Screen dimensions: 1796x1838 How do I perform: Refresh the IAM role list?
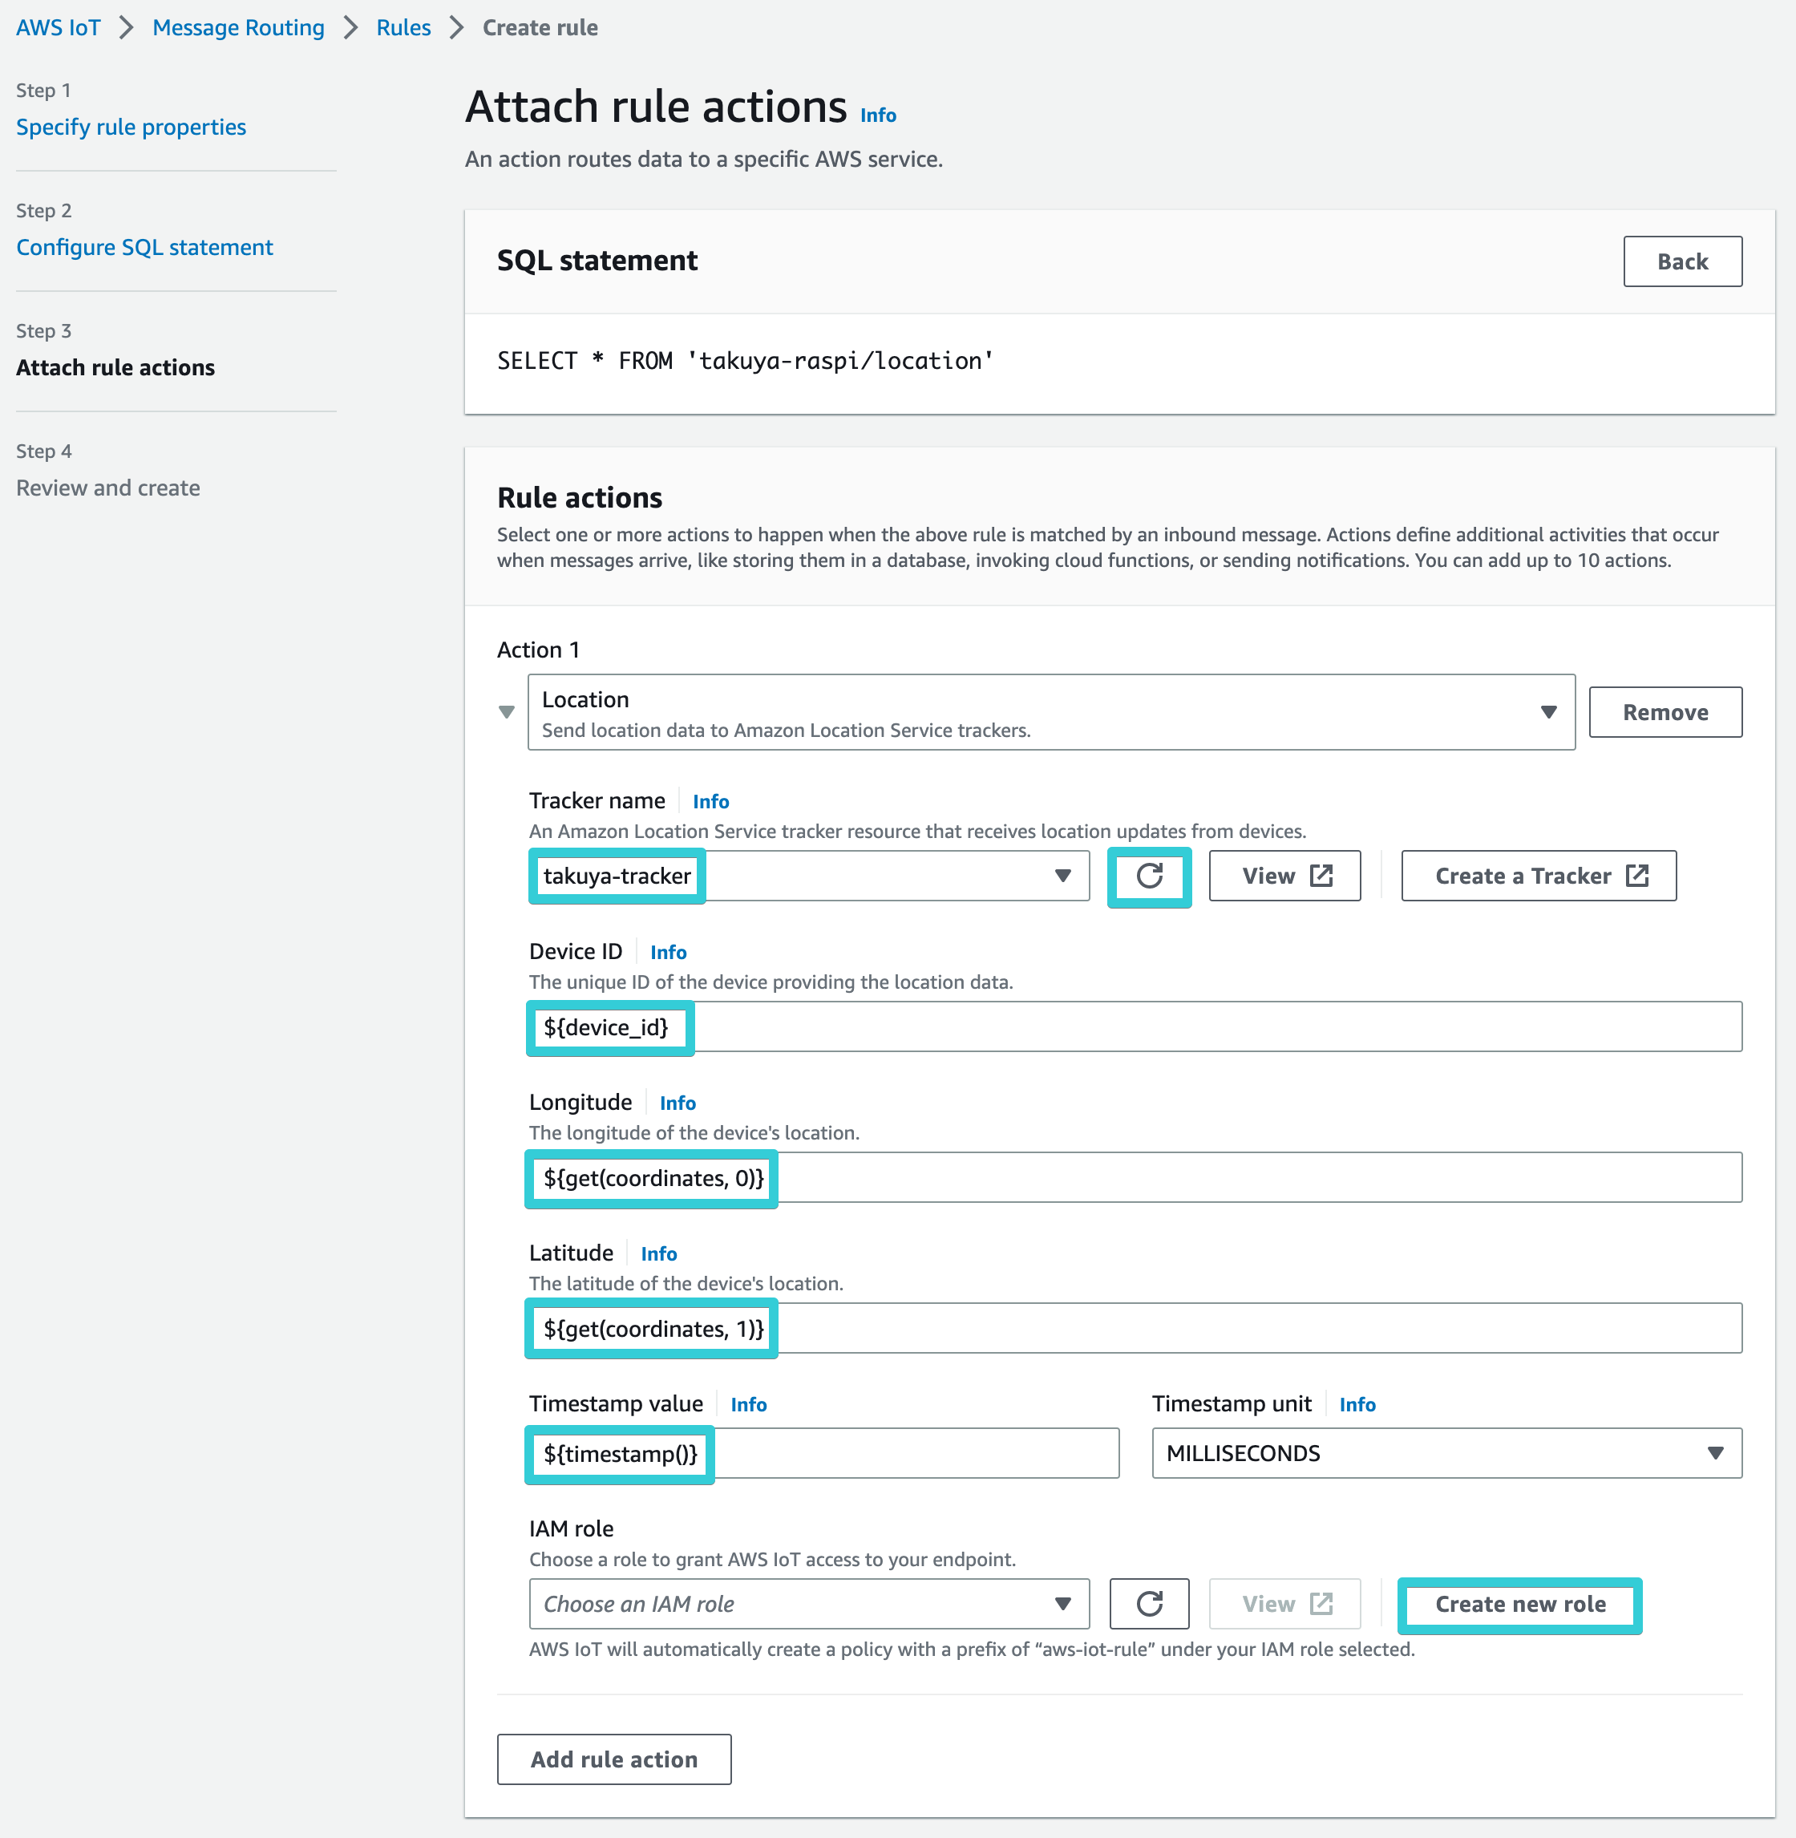pos(1149,1604)
